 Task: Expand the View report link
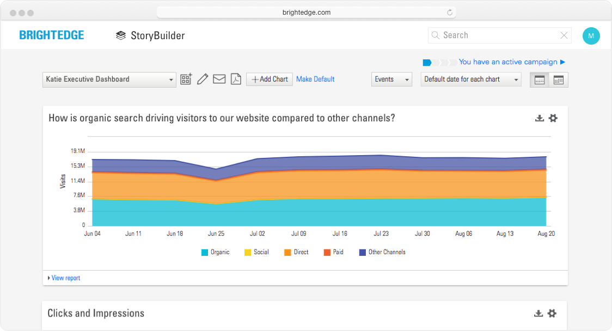pyautogui.click(x=64, y=278)
